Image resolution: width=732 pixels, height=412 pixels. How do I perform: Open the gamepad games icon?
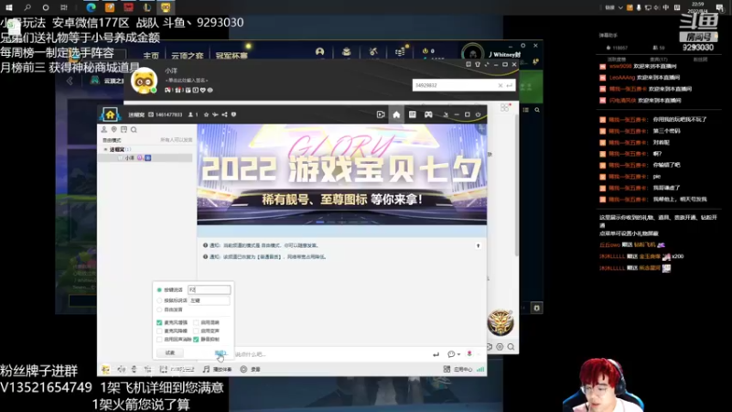coord(428,114)
